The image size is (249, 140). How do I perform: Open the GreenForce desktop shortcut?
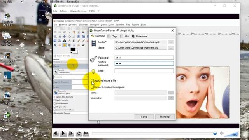click(7, 117)
